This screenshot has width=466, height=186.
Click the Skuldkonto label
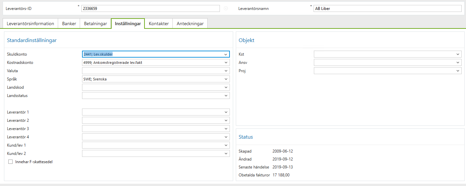coord(17,54)
